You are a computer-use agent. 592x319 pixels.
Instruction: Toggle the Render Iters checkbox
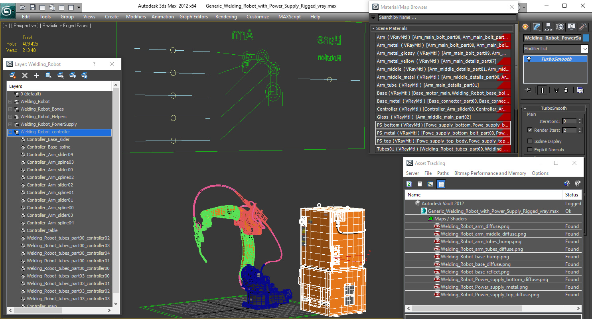click(530, 130)
